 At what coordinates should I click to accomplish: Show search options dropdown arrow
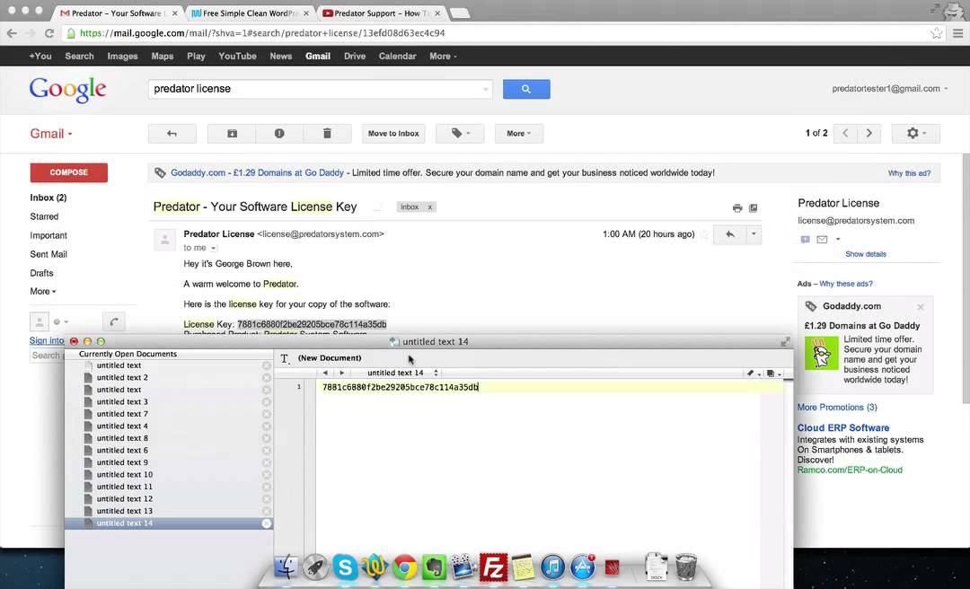coord(485,90)
